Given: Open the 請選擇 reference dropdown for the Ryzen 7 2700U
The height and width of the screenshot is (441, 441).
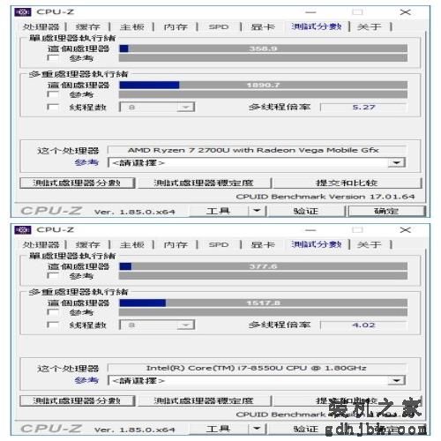Looking at the screenshot, I should 257,162.
